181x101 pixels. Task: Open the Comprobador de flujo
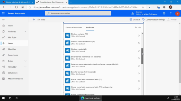[154, 20]
